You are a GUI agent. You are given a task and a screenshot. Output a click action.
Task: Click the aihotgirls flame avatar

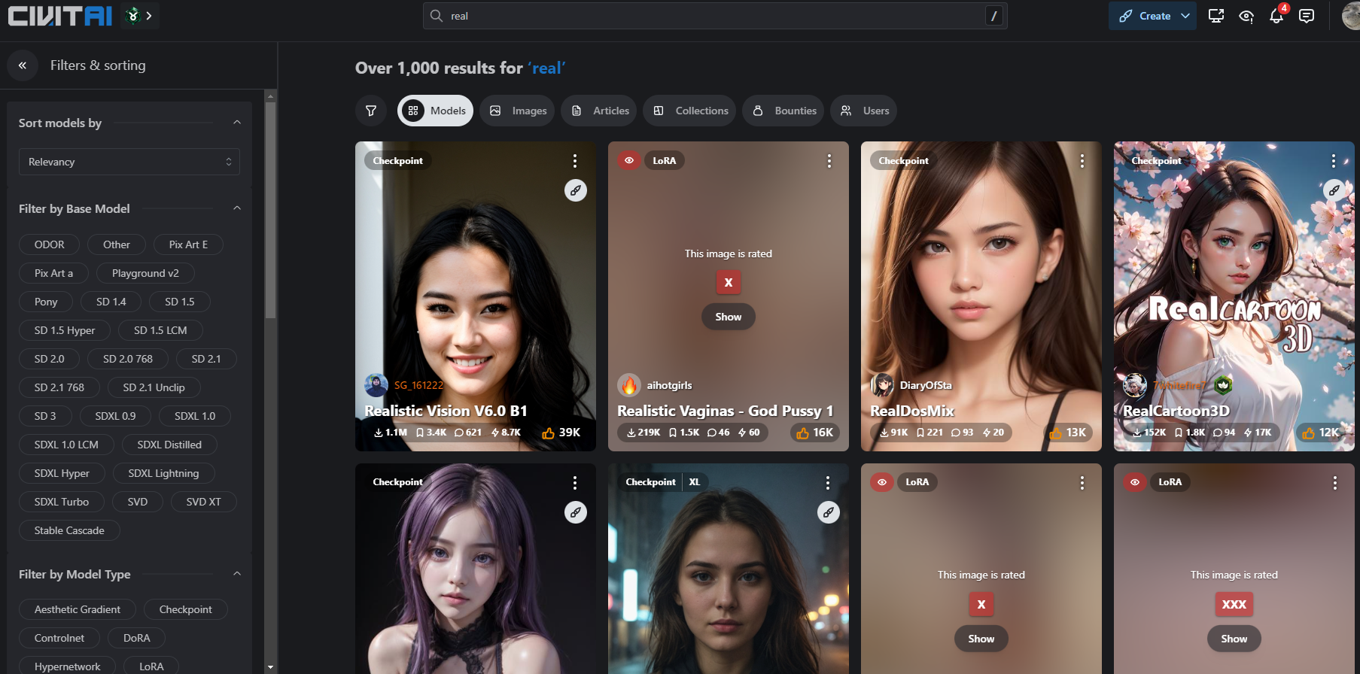(x=629, y=385)
